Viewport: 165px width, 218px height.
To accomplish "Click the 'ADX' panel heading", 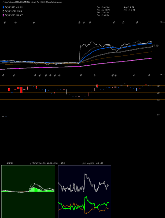I will pos(63,163).
